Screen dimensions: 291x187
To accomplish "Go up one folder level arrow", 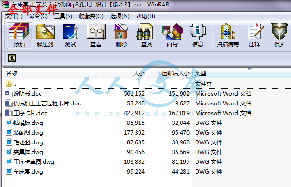I will tap(12, 58).
